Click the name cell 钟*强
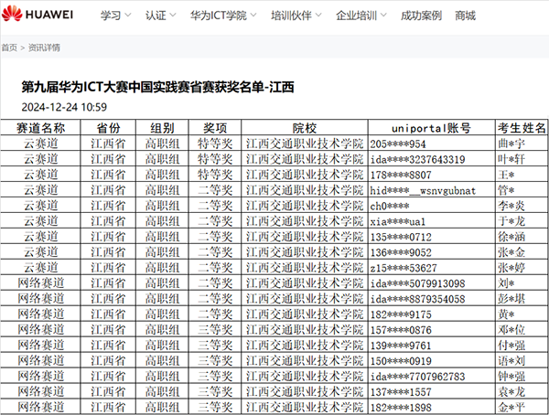The height and width of the screenshot is (415, 549). pos(522,376)
